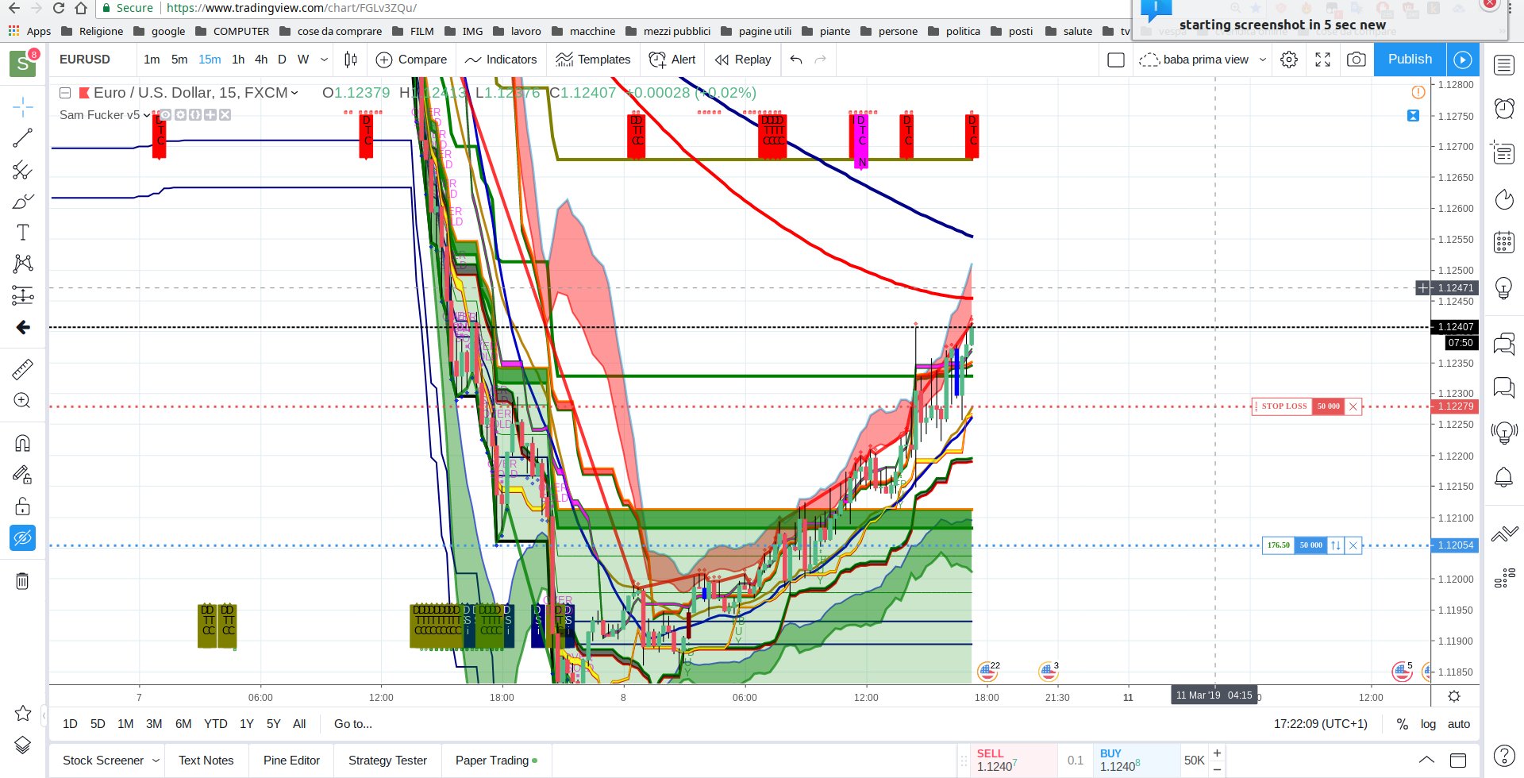
Task: Toggle the log scale option
Action: click(x=1428, y=724)
